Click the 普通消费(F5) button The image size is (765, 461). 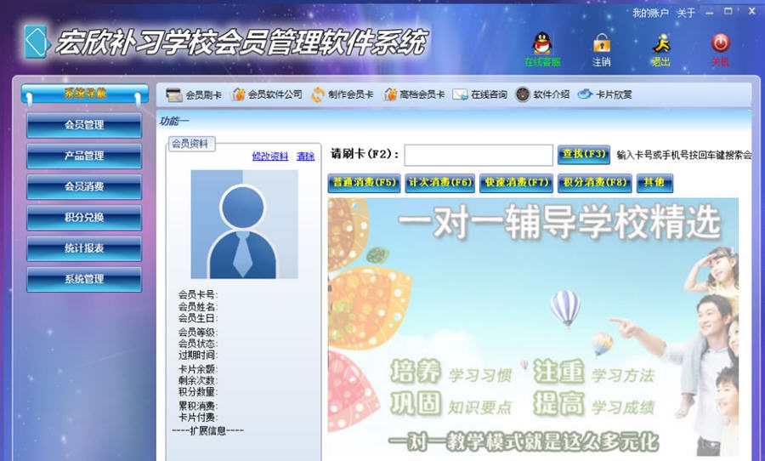point(364,183)
